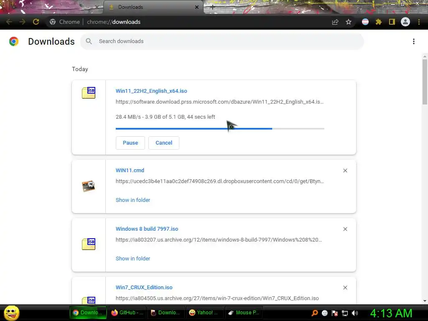Click the ISO icon for Windows 8 build 7997

pyautogui.click(x=89, y=244)
